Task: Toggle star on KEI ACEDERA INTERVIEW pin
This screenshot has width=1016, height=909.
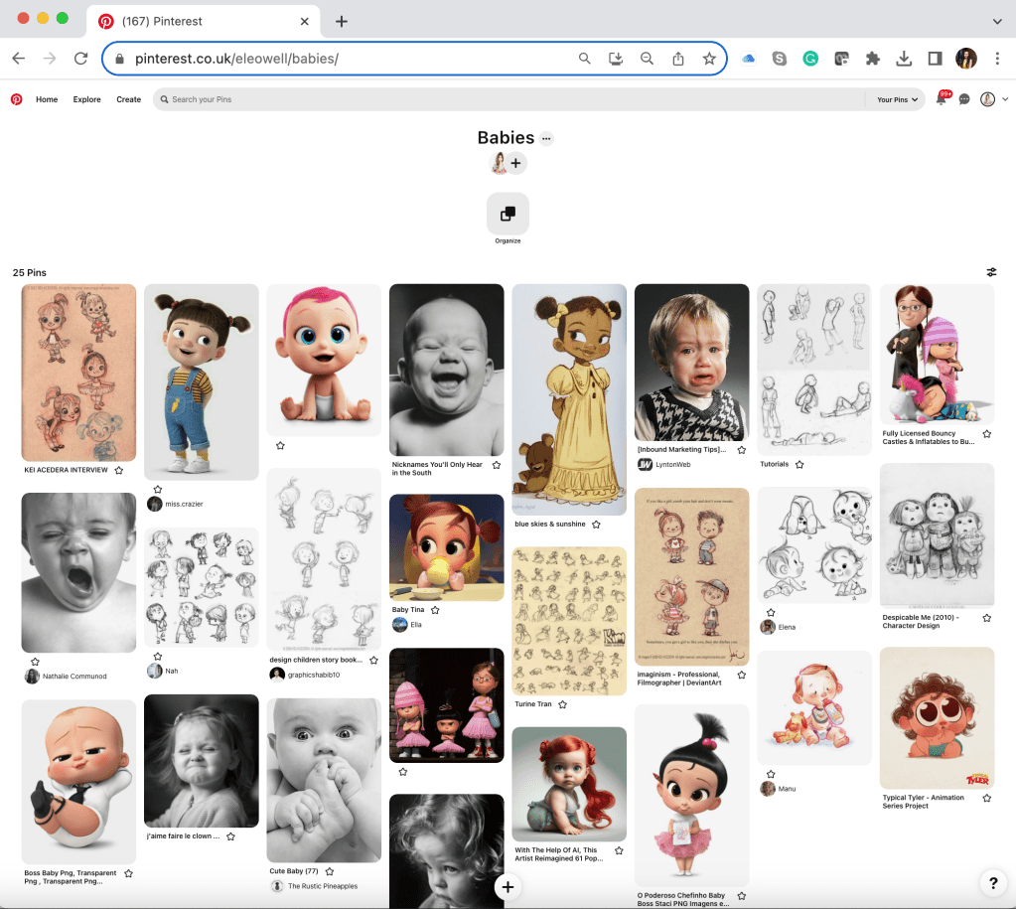Action: [x=119, y=470]
